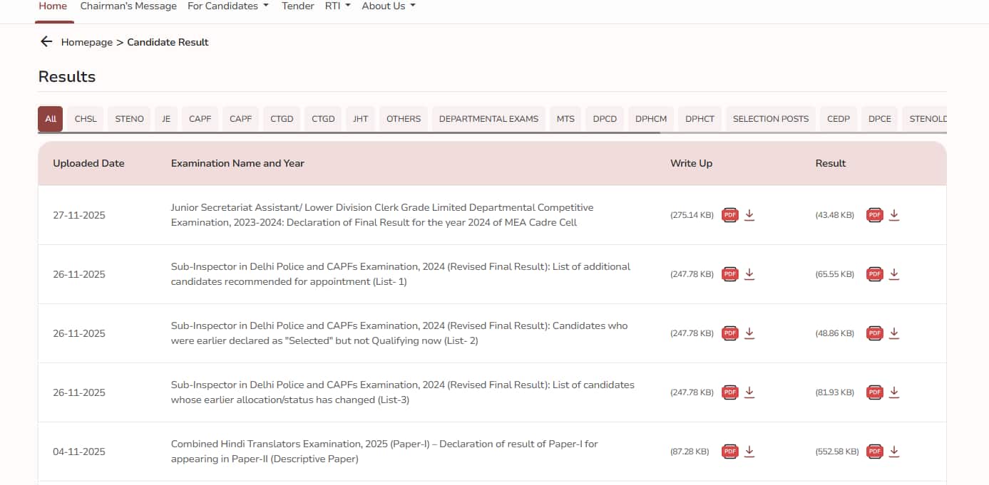
Task: Switch to the DEPARTMENTAL EXAMS tab
Action: [x=488, y=119]
